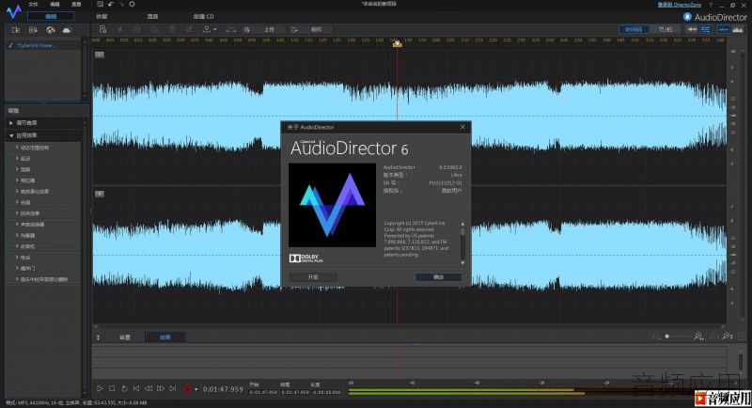752x408 pixels.
Task: Click the paste icon in edit toolbar
Action: tap(154, 30)
